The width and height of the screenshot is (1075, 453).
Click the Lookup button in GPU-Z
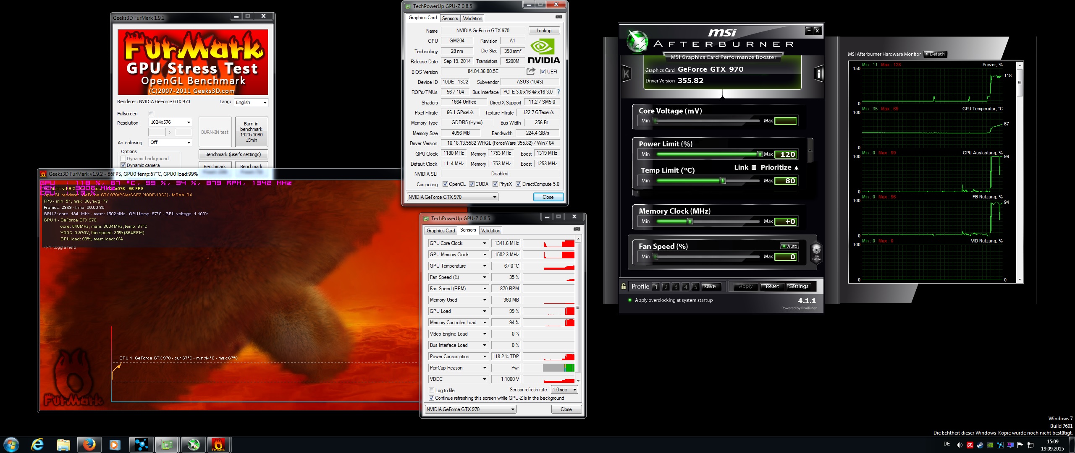pos(543,31)
